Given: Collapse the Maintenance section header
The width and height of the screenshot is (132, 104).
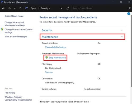Looking at the screenshot, I should pos(82,37).
